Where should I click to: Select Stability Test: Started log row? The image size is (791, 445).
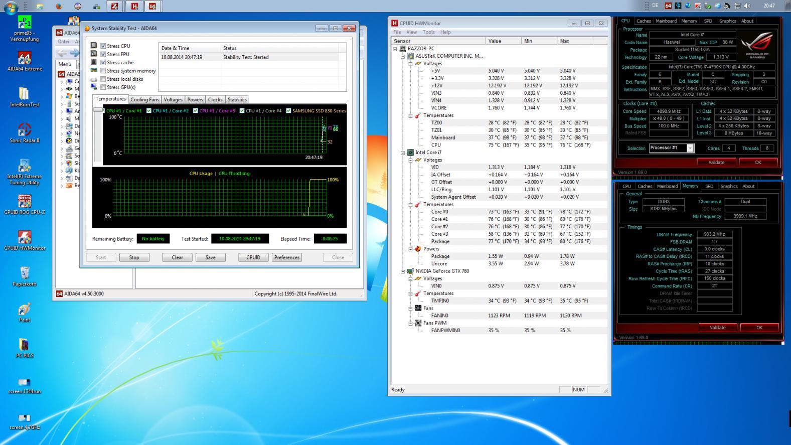pos(253,57)
